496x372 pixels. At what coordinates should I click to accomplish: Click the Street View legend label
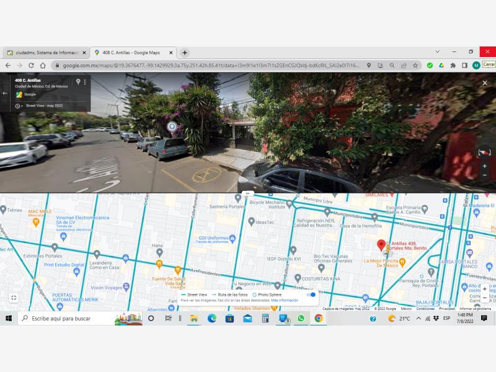tap(197, 295)
